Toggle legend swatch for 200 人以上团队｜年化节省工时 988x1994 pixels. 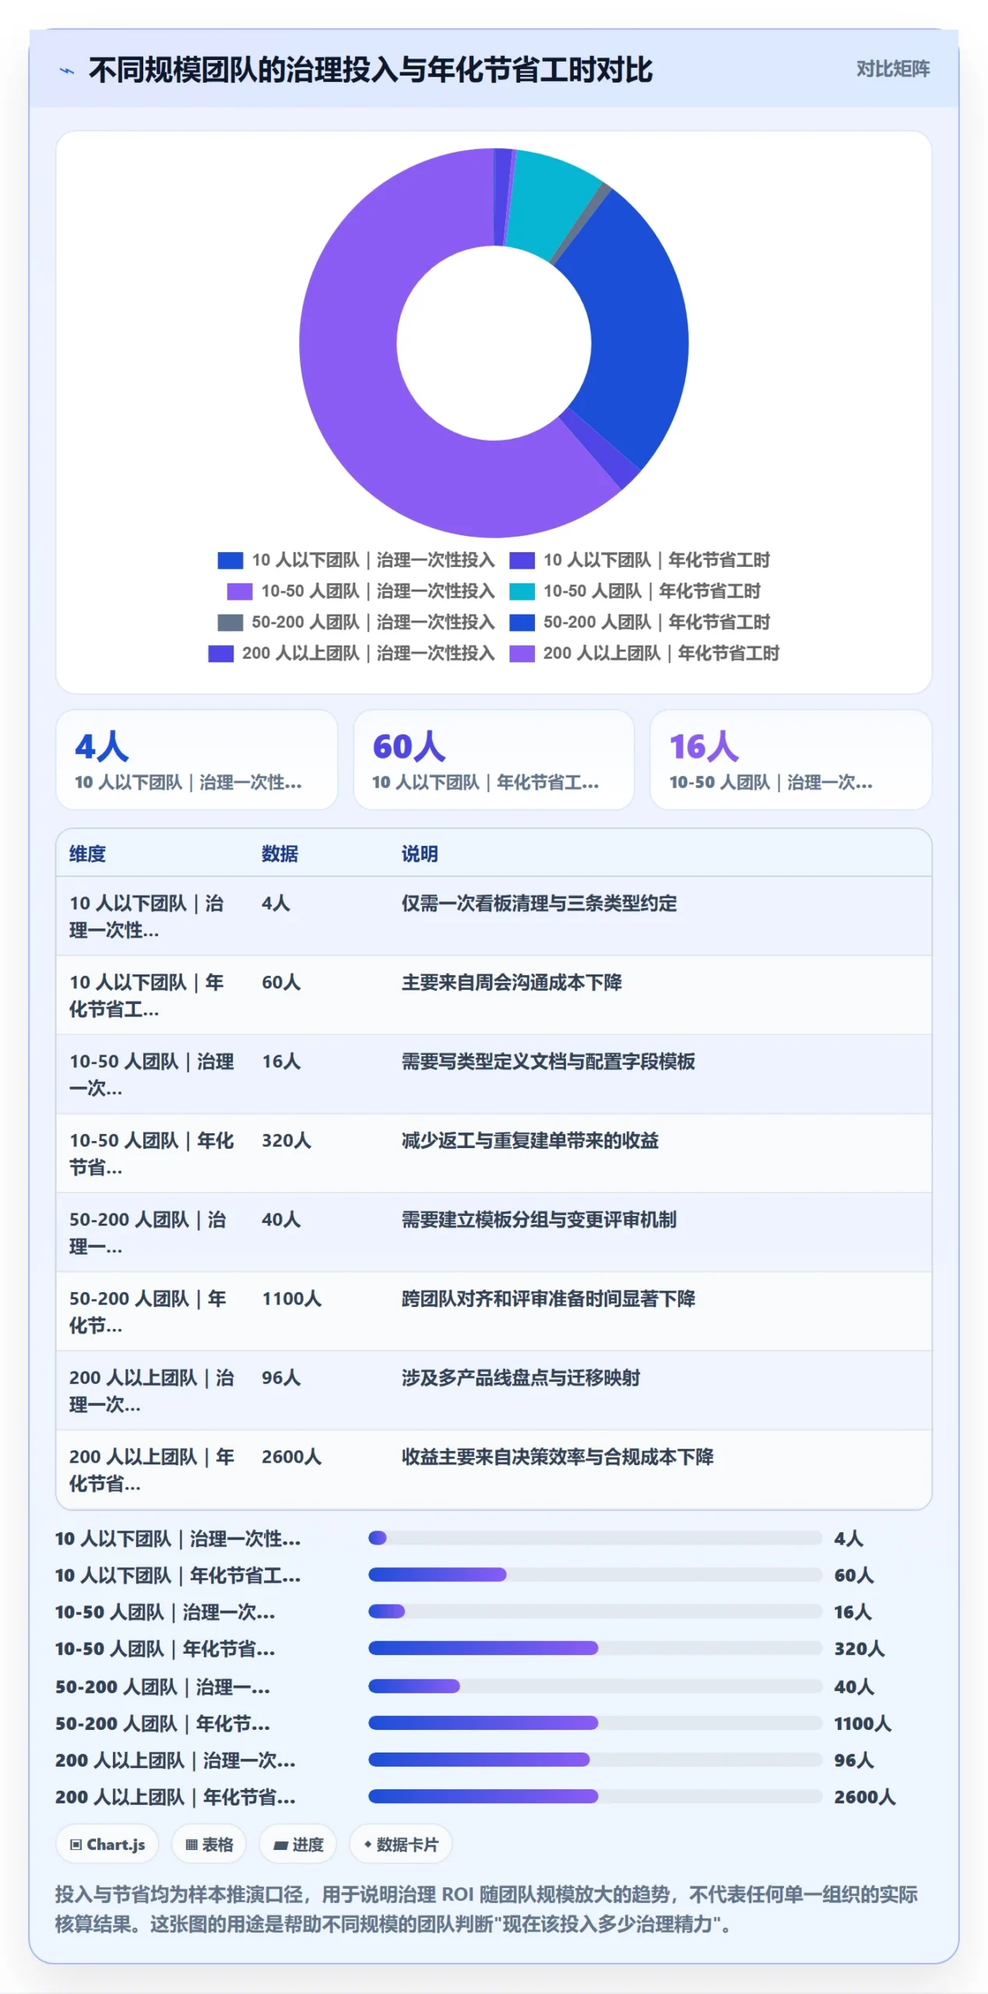tap(522, 653)
